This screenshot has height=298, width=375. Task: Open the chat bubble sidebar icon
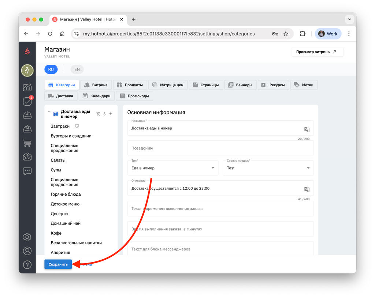tap(27, 171)
